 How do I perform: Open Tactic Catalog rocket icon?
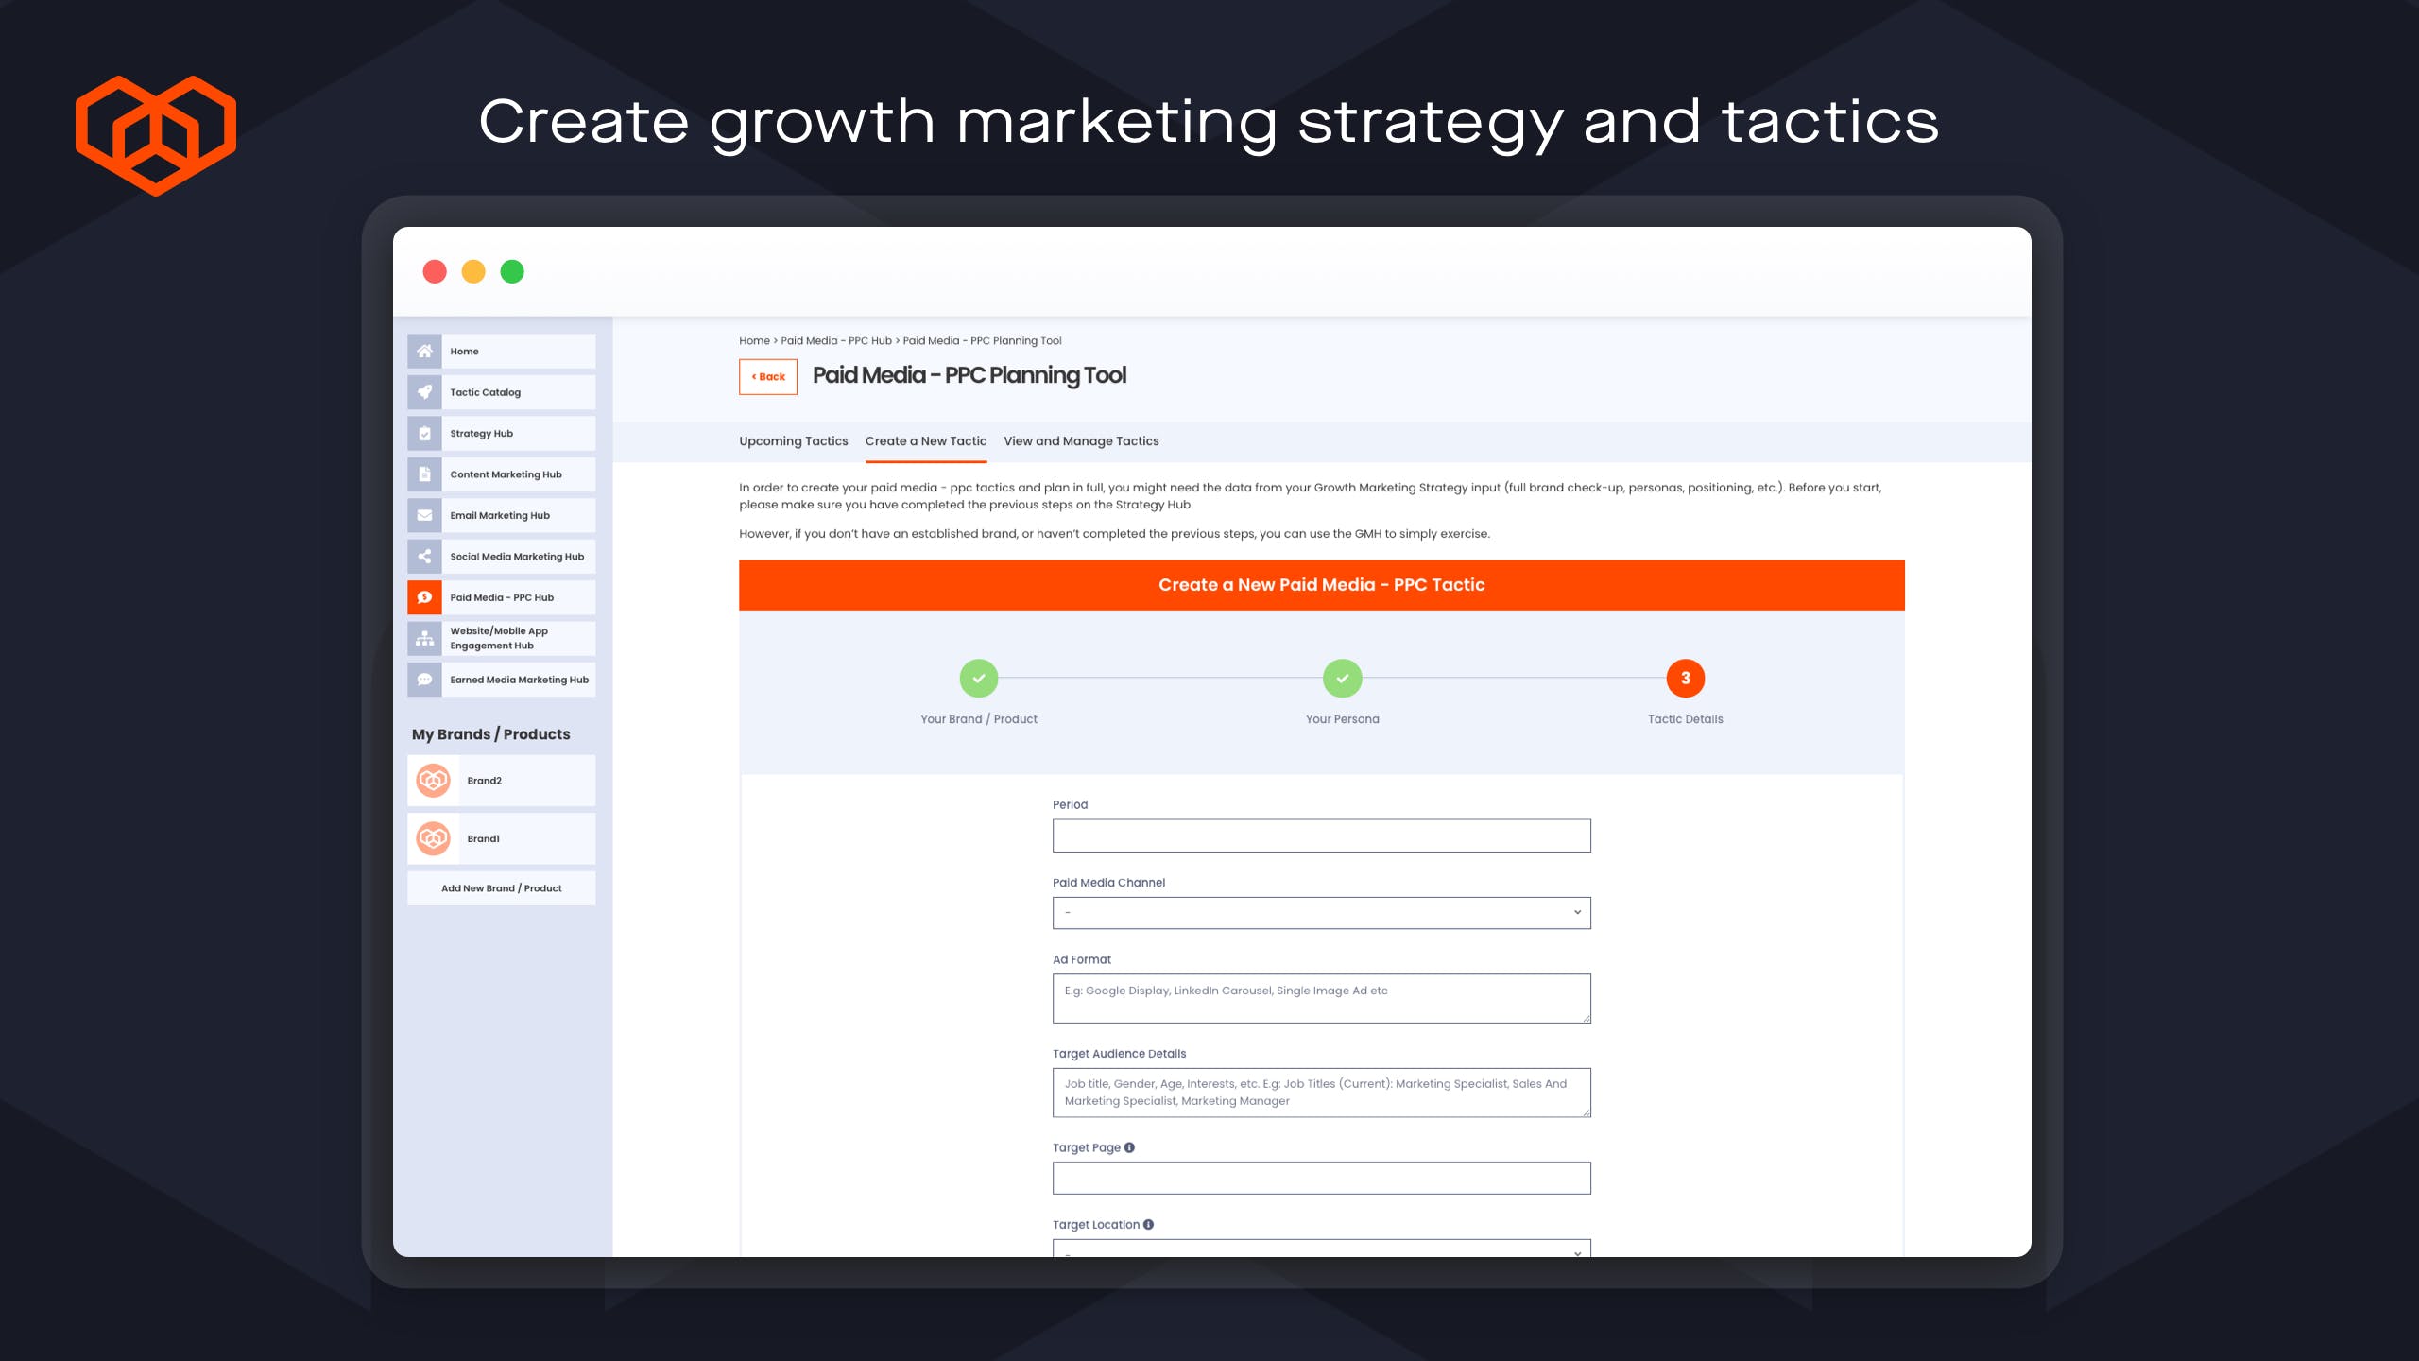[424, 392]
